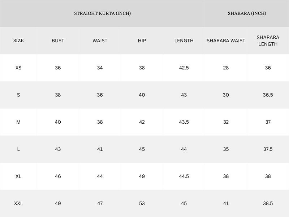Screen dimensions: 289x217
Task: Select the BUST column header
Action: (58, 41)
